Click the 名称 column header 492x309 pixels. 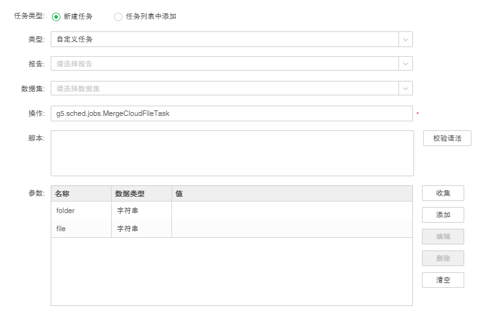(x=81, y=194)
